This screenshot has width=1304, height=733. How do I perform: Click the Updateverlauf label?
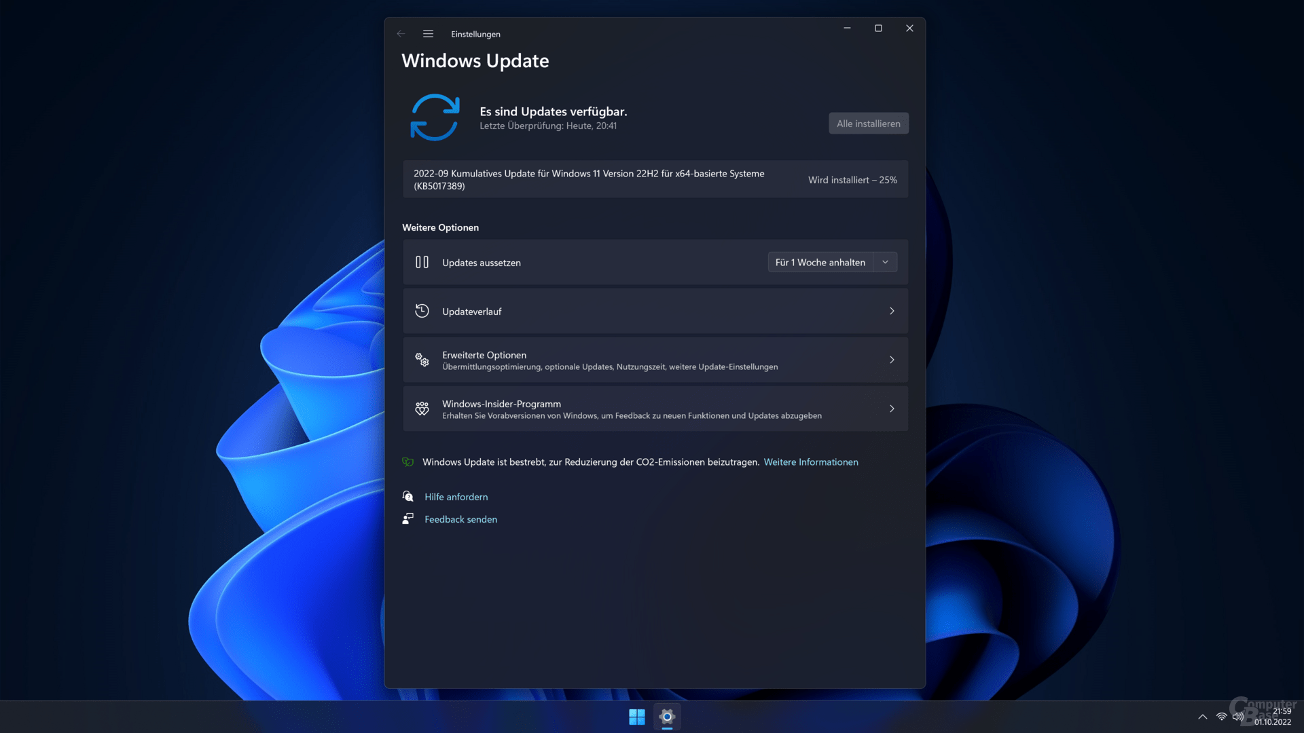point(471,312)
